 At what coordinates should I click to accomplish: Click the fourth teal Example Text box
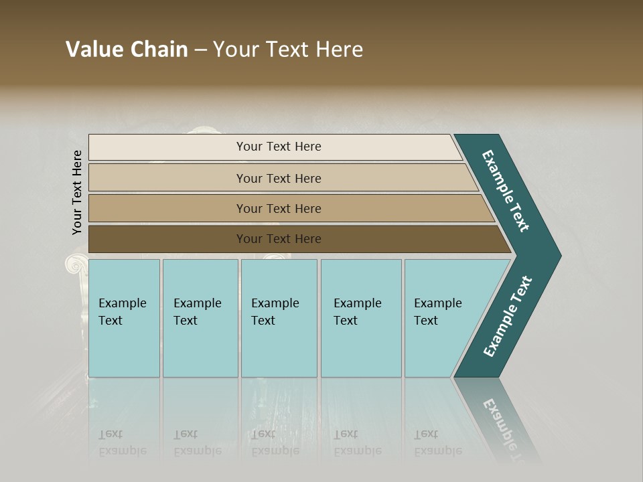[x=361, y=318]
